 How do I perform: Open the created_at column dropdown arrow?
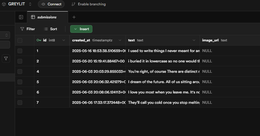[x=120, y=40]
